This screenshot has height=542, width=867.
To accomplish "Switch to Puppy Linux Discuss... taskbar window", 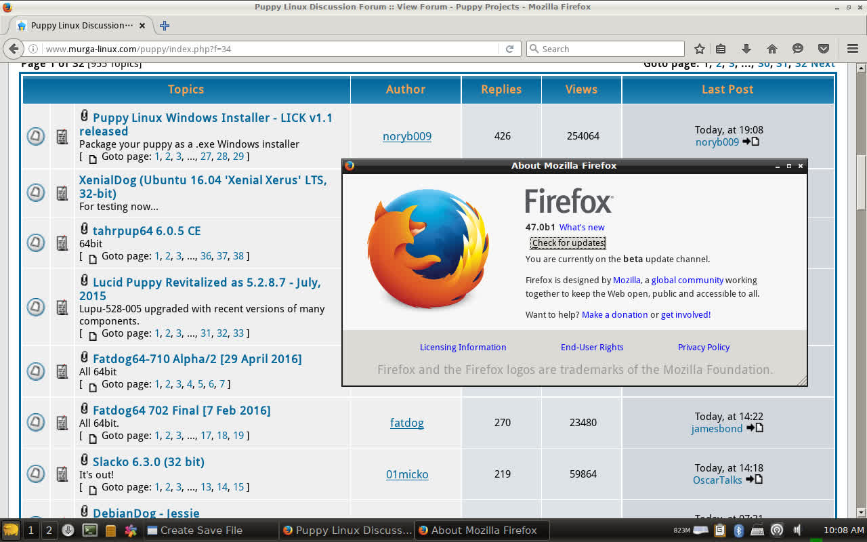I will click(x=346, y=530).
